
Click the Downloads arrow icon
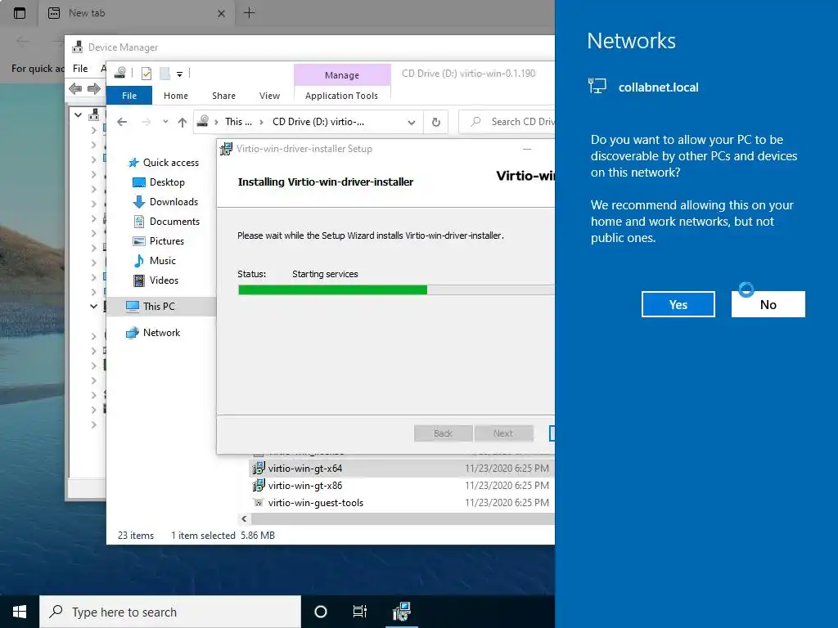tap(139, 202)
